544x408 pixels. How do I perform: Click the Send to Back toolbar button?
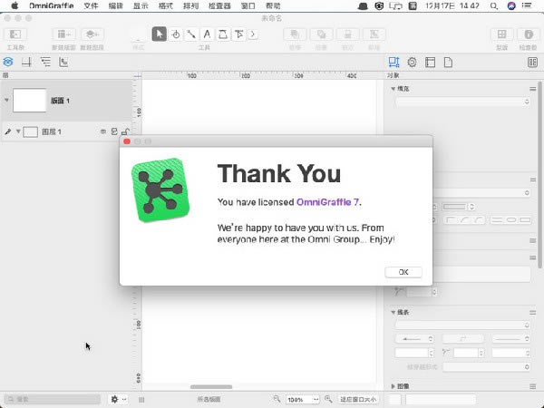321,34
